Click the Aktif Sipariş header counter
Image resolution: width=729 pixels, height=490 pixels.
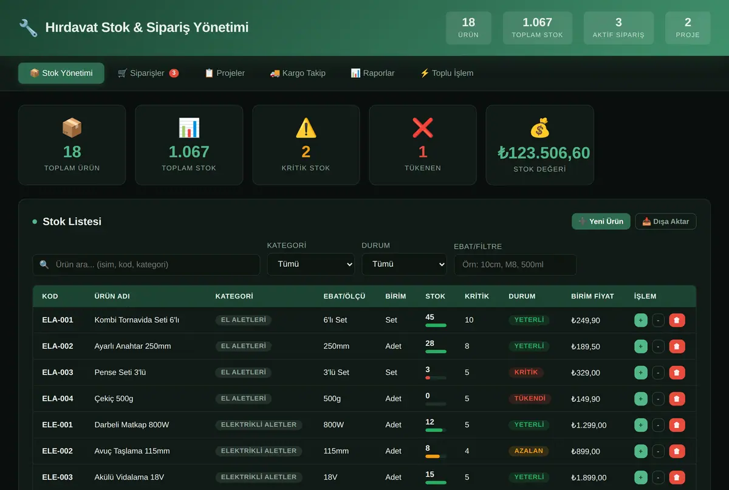618,28
